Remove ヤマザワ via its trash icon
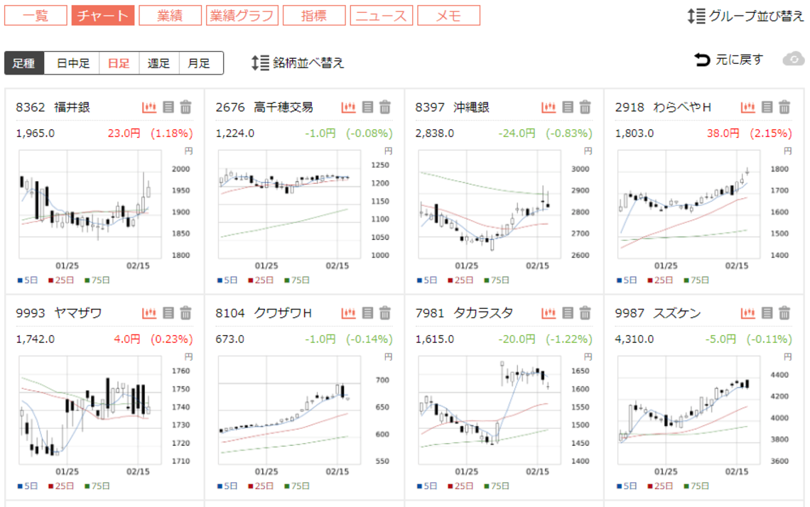Image resolution: width=810 pixels, height=507 pixels. coord(185,311)
